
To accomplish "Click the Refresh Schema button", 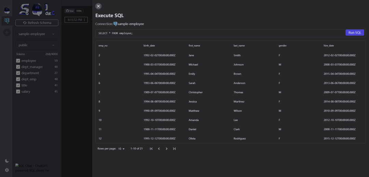I will [37, 23].
